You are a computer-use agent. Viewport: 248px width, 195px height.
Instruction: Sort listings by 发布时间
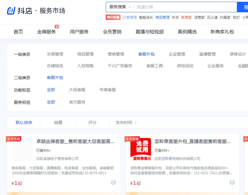coord(124,122)
